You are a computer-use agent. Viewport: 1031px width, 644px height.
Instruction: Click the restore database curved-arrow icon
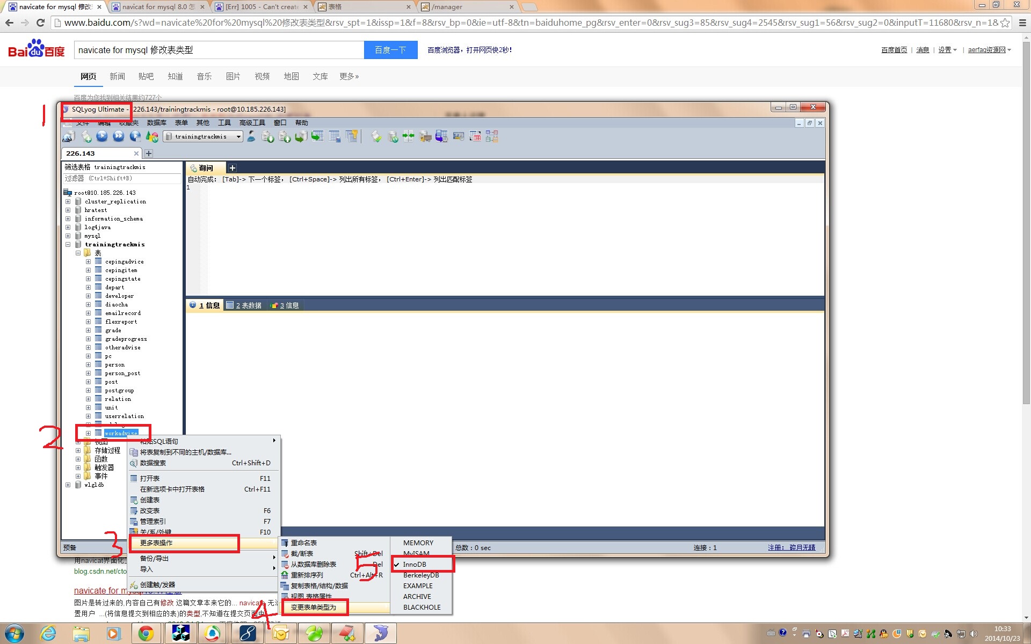click(301, 137)
